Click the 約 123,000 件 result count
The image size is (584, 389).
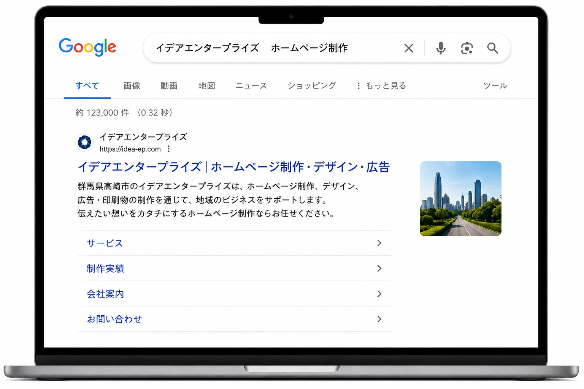pyautogui.click(x=103, y=113)
